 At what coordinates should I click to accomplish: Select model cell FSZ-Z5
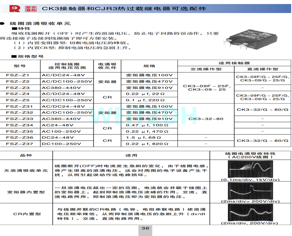18,100
